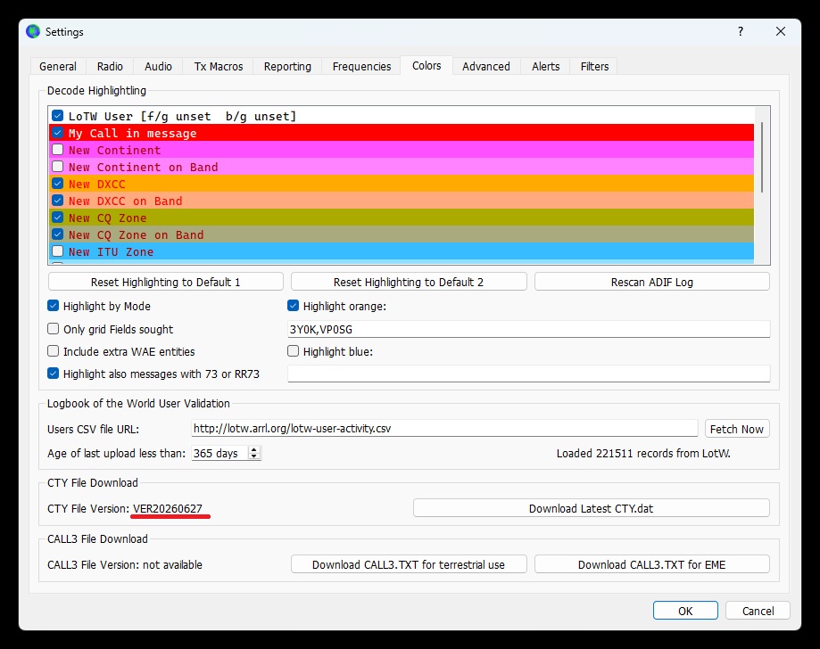Click Reset Highlighting to Default 2

pyautogui.click(x=409, y=282)
